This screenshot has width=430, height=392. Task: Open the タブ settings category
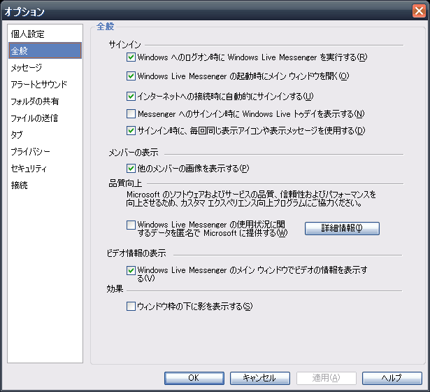pyautogui.click(x=45, y=135)
